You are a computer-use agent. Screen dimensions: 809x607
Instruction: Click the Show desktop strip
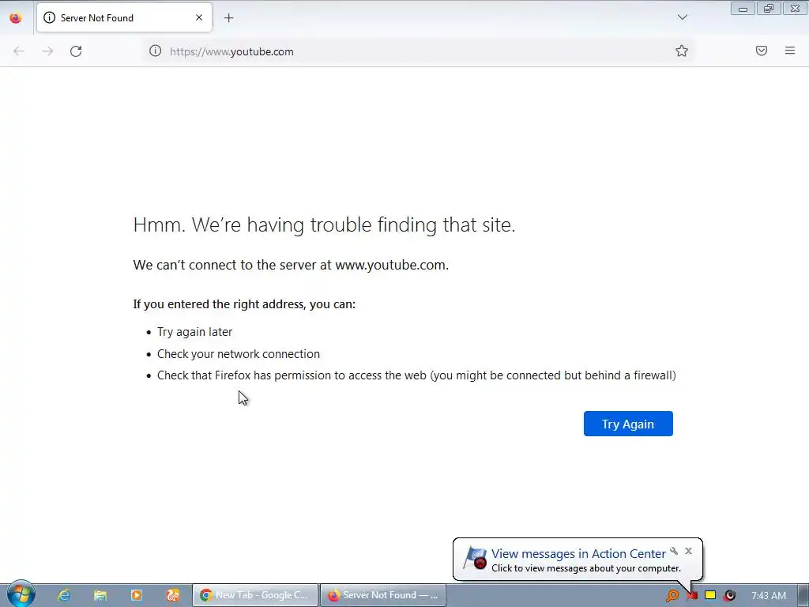pyautogui.click(x=803, y=595)
